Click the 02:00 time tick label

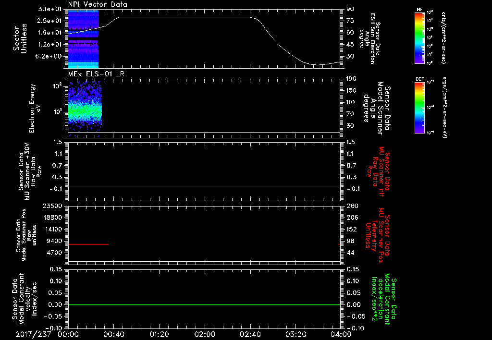point(205,335)
